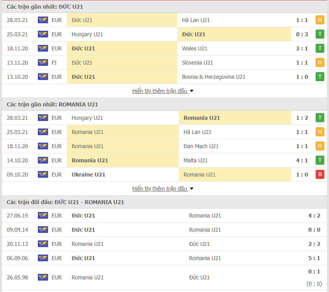
Task: Expand more matches under Đức U21 section
Action: pos(163,91)
